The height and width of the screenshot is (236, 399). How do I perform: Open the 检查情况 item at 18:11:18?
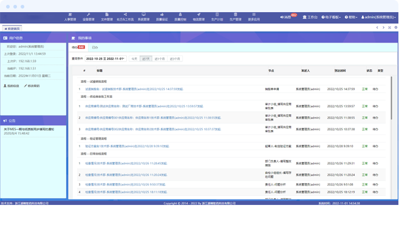tap(126, 192)
